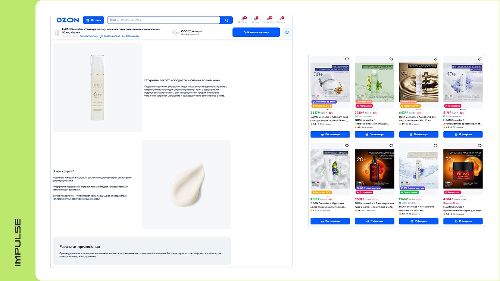The width and height of the screenshot is (500, 281).
Task: Add the 5 171 ₽ fluid to cart
Action: point(463,134)
